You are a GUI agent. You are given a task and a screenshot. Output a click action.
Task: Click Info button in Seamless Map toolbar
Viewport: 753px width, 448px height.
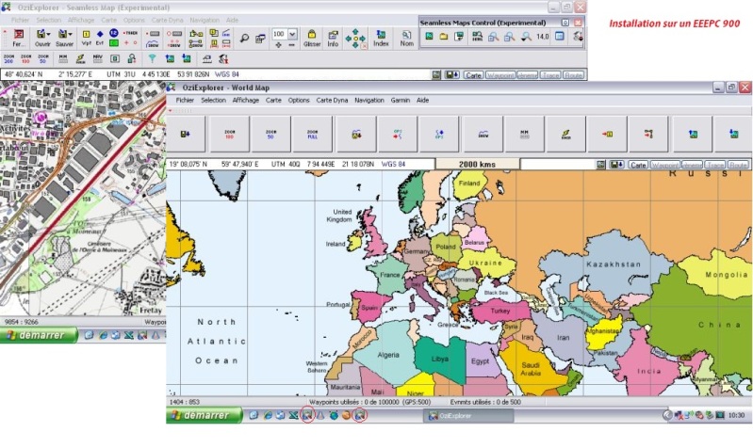coord(333,38)
